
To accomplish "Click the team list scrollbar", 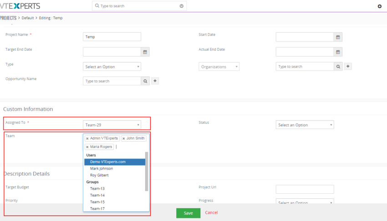I will click(147, 171).
